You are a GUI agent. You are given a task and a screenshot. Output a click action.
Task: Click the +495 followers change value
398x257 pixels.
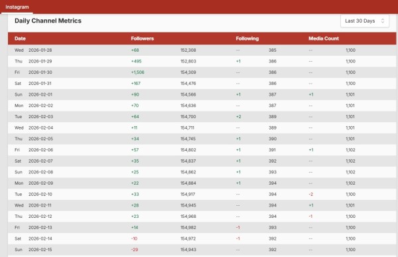[136, 61]
